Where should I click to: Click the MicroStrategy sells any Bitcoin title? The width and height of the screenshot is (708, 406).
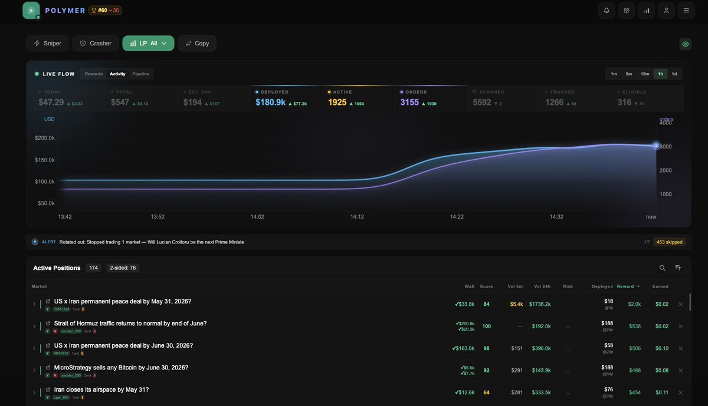[122, 368]
